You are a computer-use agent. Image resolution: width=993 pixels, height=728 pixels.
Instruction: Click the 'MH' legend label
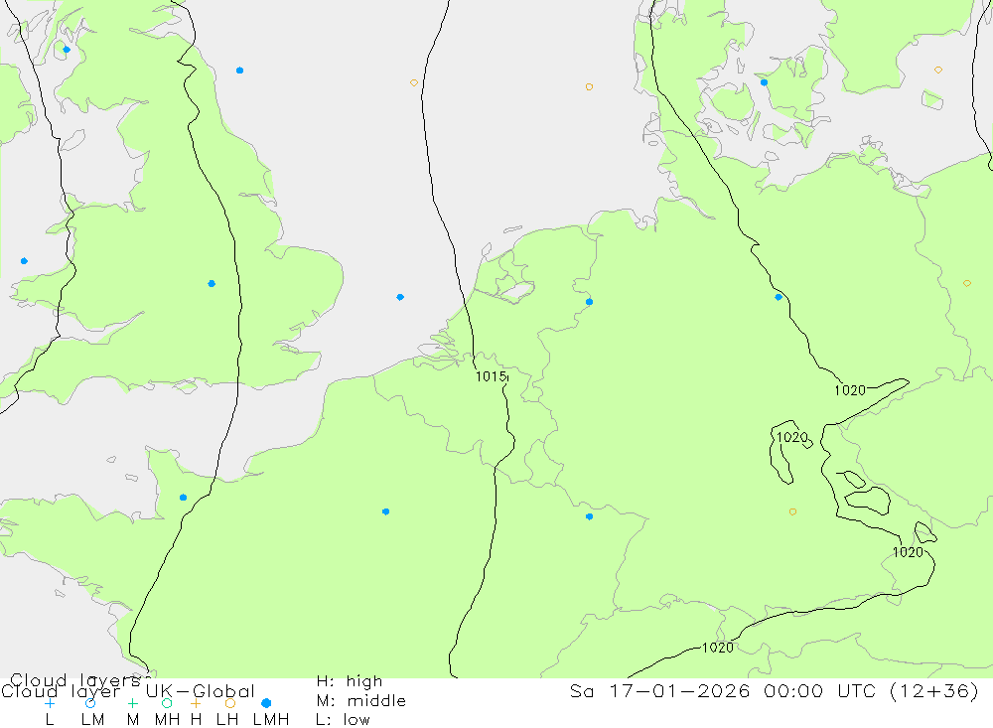[167, 720]
